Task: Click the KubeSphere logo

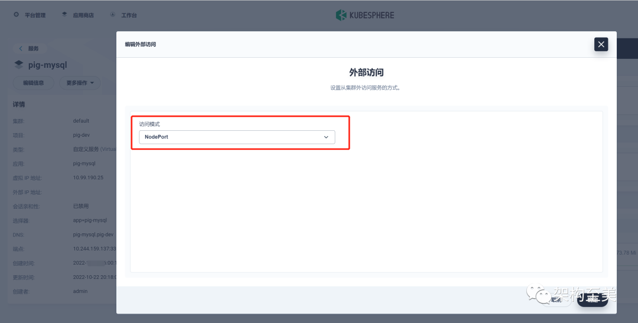Action: [x=364, y=15]
